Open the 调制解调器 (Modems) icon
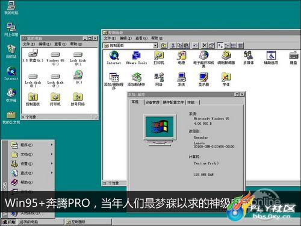301x226 pixels. click(226, 57)
